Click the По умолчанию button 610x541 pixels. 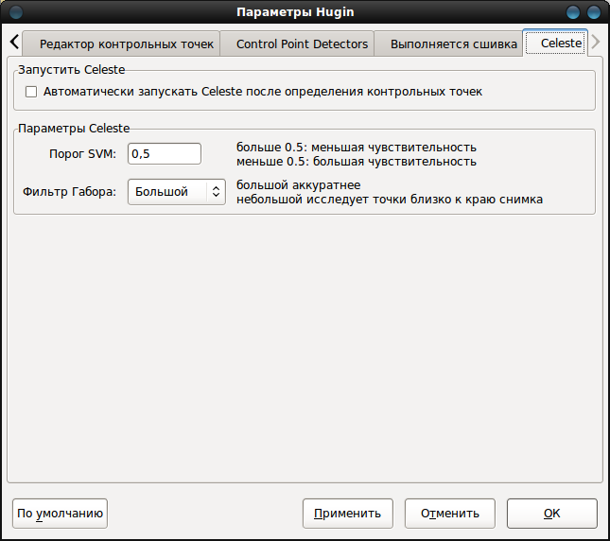[60, 514]
